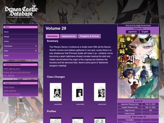
Task: Click the 'Translation' credits label
Action: [130, 120]
